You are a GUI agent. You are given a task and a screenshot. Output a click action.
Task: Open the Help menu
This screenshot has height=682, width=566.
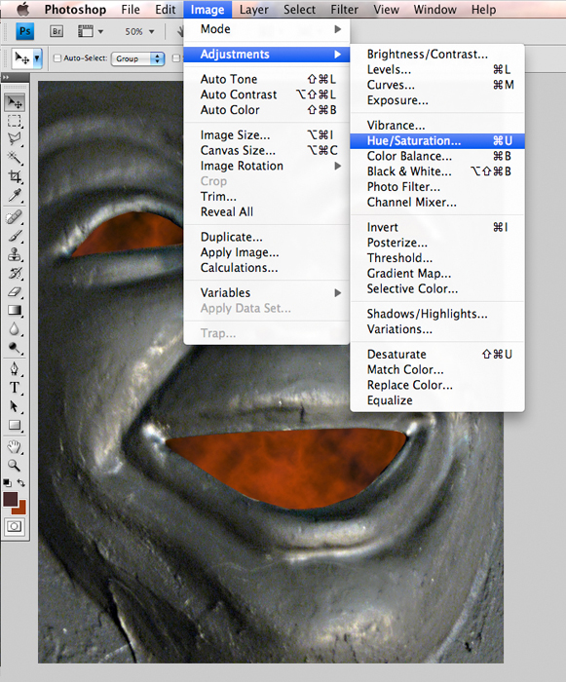(483, 9)
